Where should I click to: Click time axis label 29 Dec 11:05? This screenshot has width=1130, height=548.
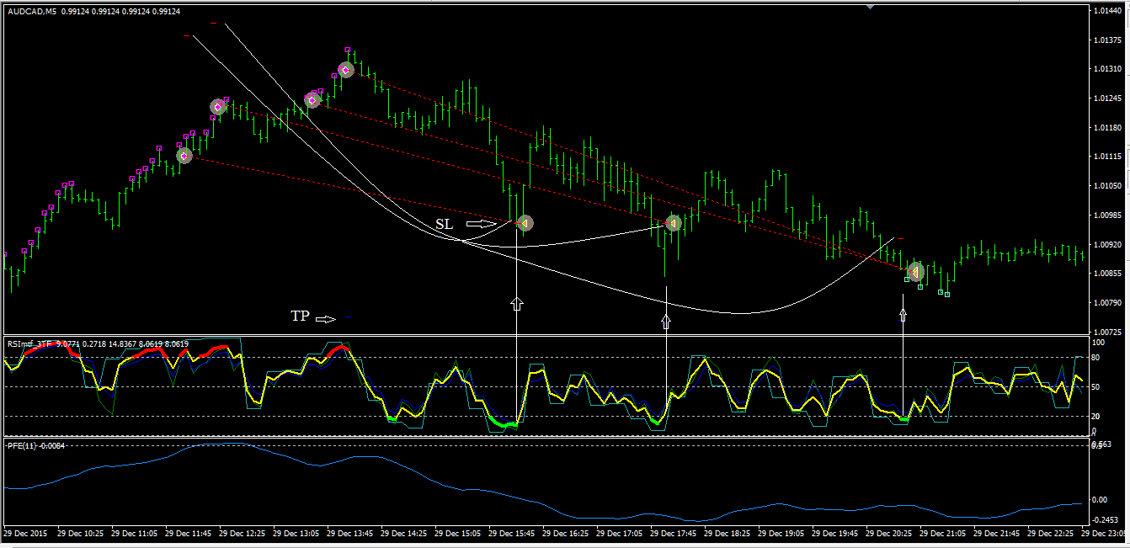(134, 534)
